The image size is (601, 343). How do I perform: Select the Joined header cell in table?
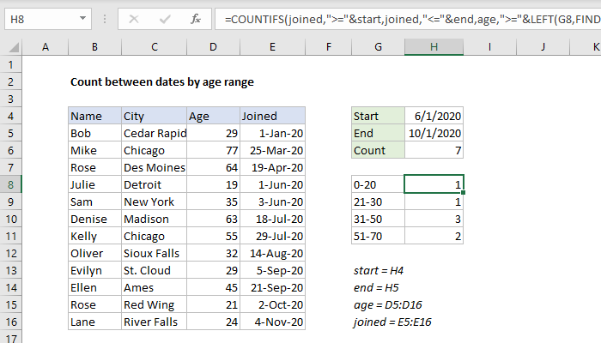[x=271, y=116]
